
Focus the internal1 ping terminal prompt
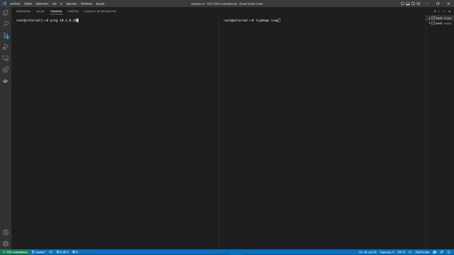(x=48, y=21)
